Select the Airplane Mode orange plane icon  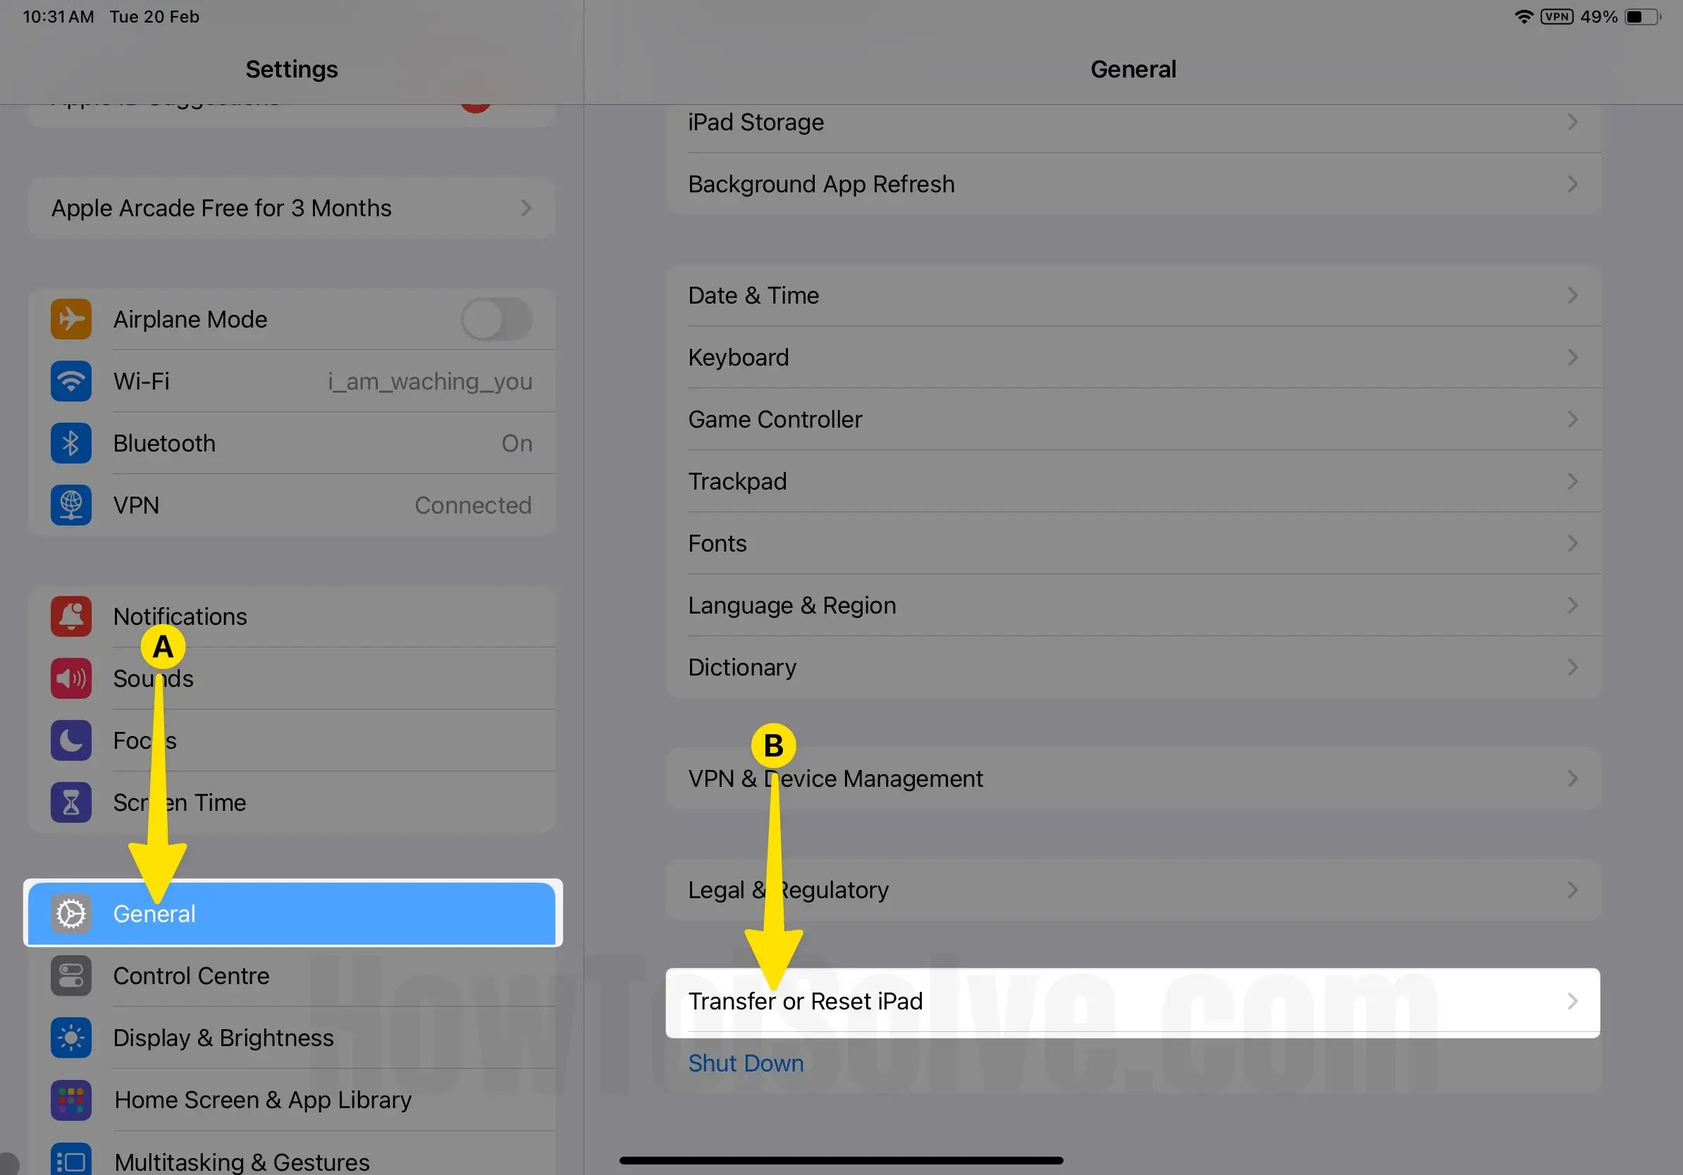[x=70, y=319]
